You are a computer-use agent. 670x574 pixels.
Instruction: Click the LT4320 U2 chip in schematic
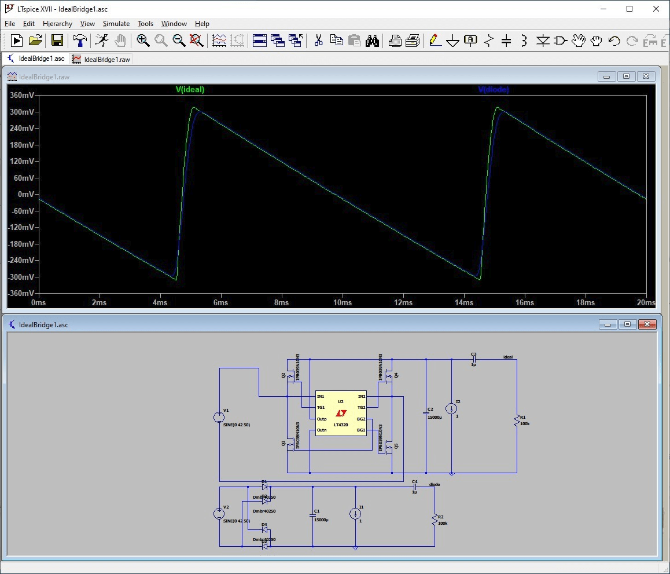341,413
